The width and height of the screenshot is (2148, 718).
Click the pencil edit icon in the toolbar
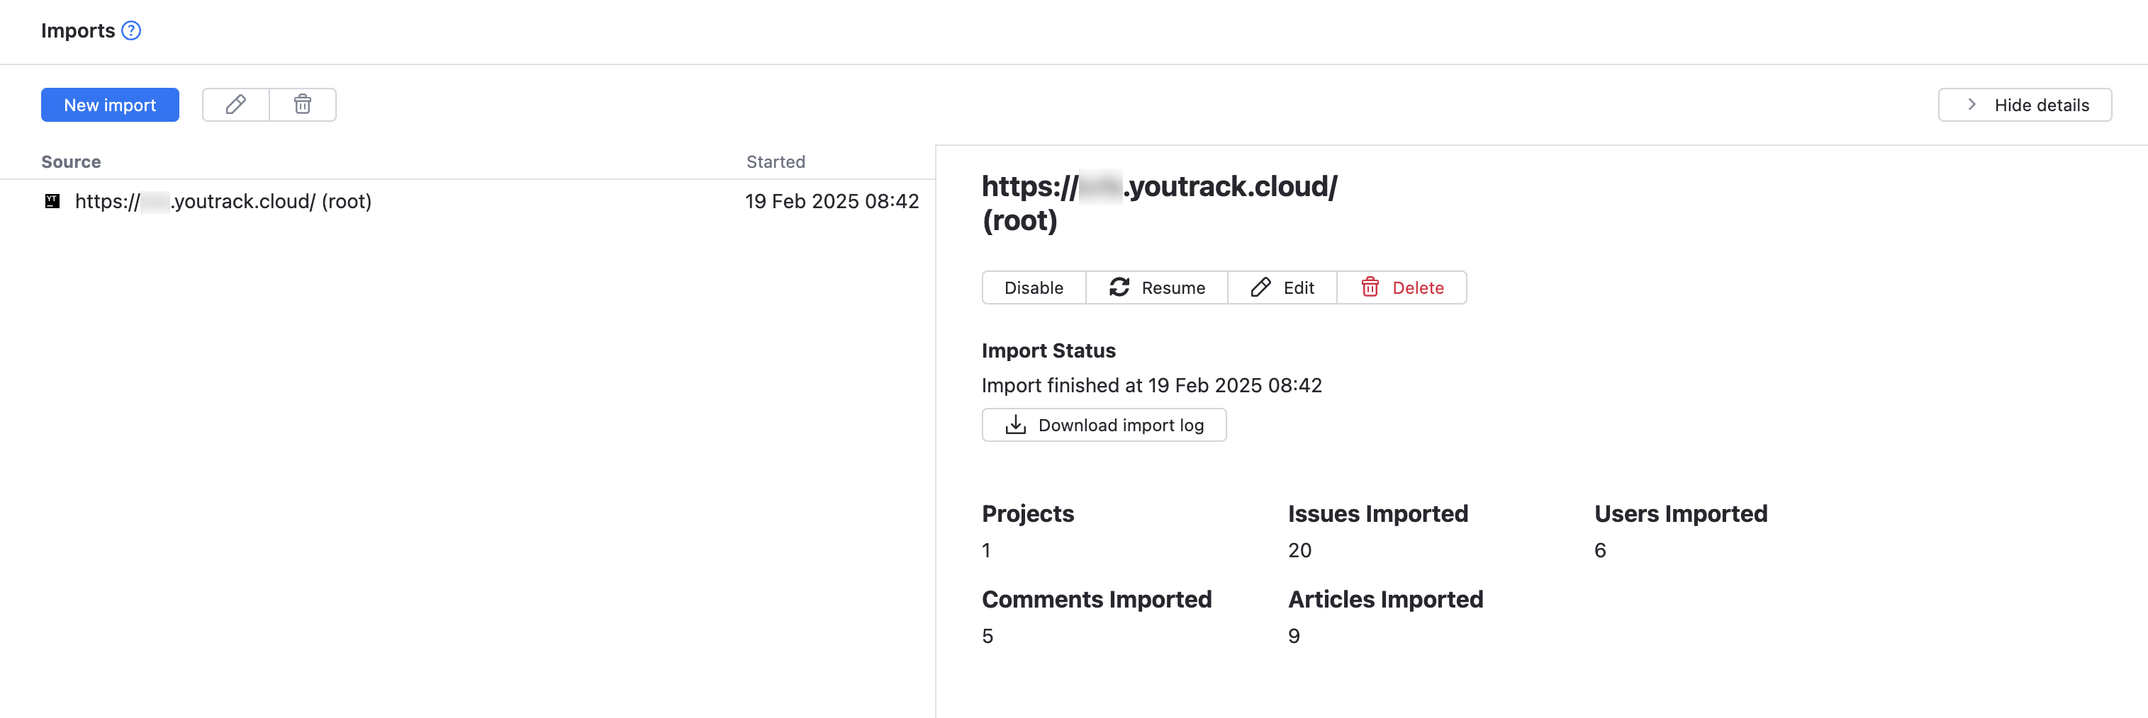coord(235,104)
